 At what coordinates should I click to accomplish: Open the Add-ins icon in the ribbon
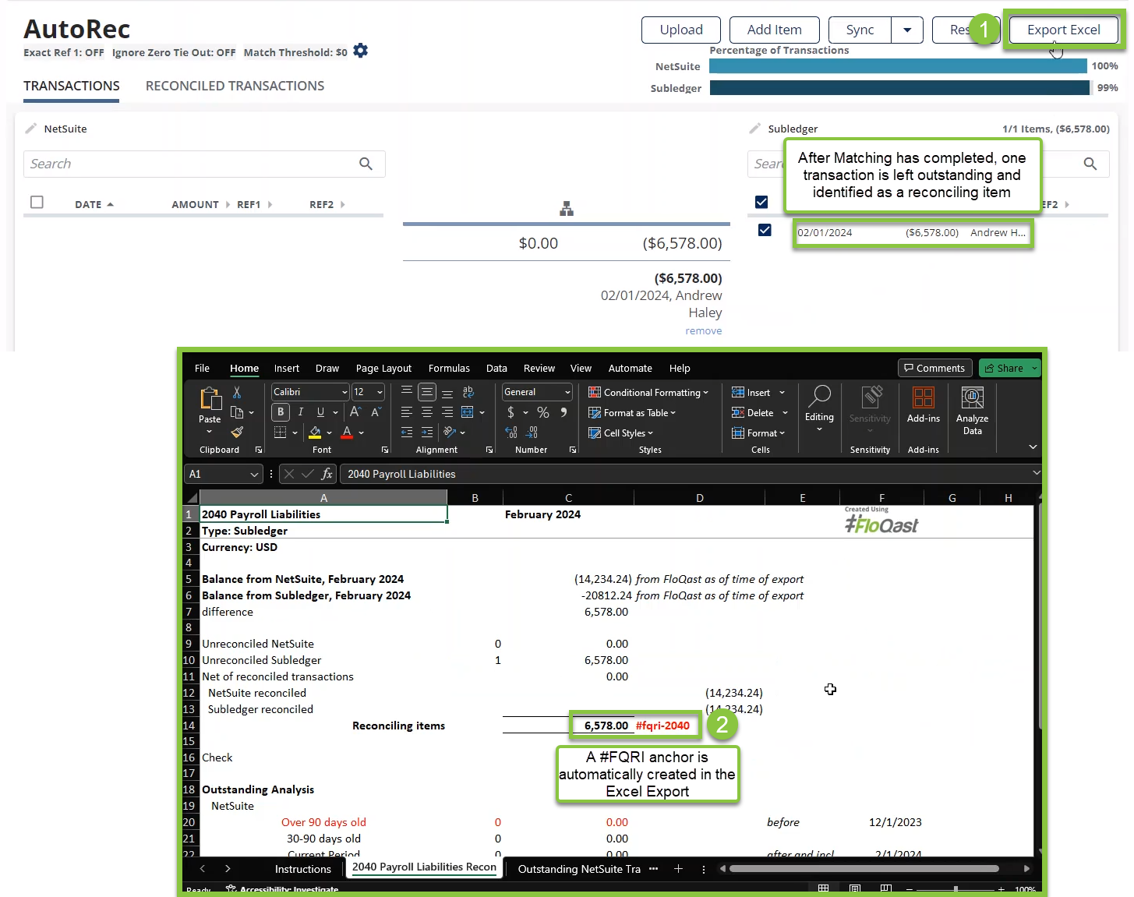(923, 406)
